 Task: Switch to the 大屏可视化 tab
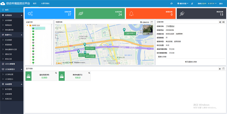point(45,3)
